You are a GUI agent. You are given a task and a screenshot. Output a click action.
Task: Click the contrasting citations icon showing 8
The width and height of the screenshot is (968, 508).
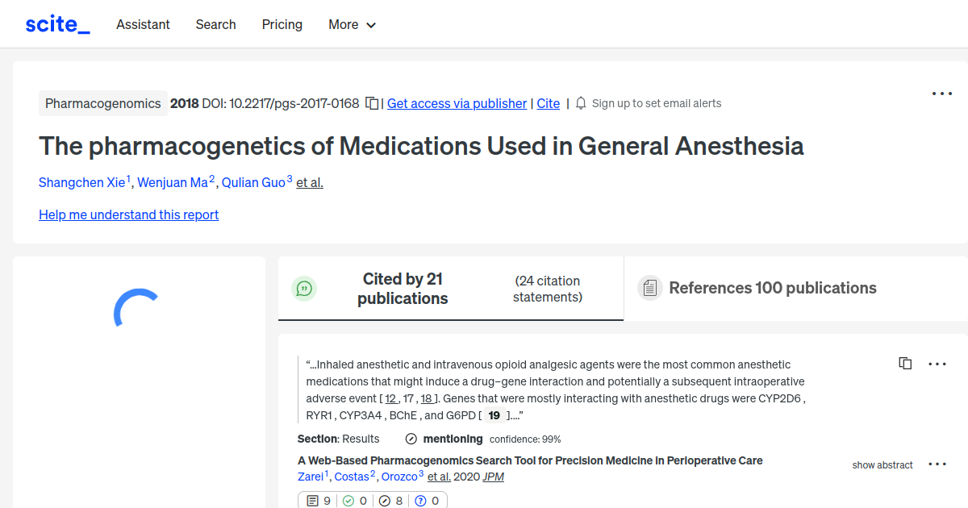(x=384, y=500)
